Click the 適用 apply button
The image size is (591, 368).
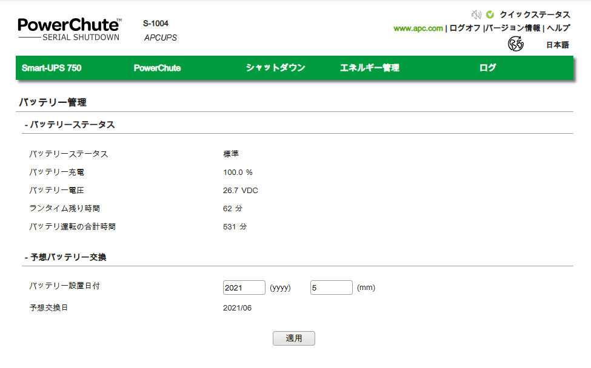click(x=293, y=338)
